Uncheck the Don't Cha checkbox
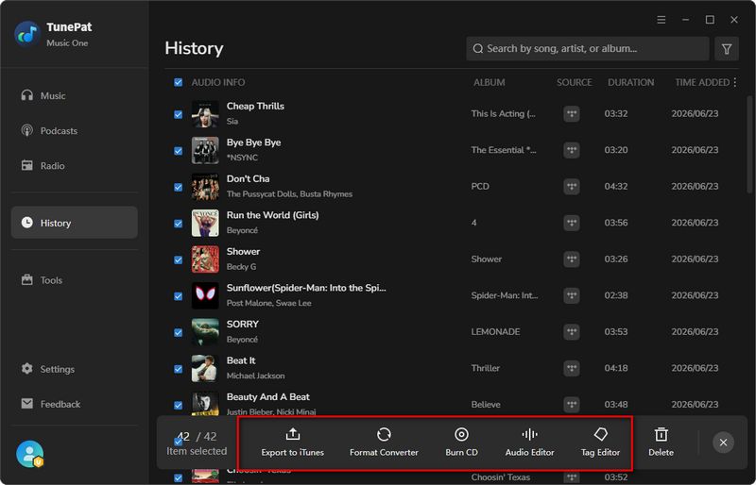The height and width of the screenshot is (485, 756). point(179,187)
